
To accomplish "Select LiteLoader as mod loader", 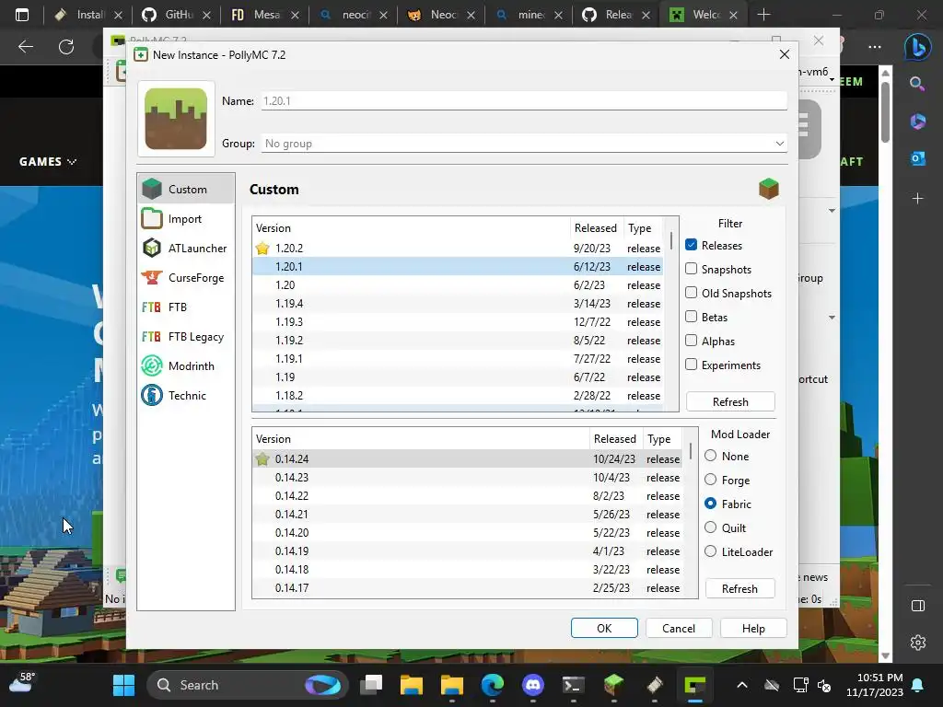I will click(710, 551).
